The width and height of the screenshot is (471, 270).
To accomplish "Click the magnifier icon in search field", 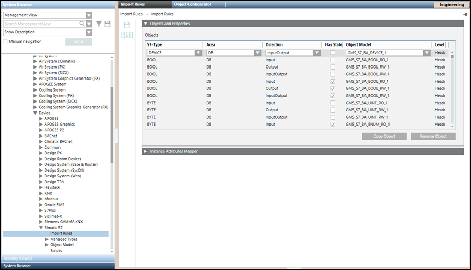I will click(x=81, y=24).
